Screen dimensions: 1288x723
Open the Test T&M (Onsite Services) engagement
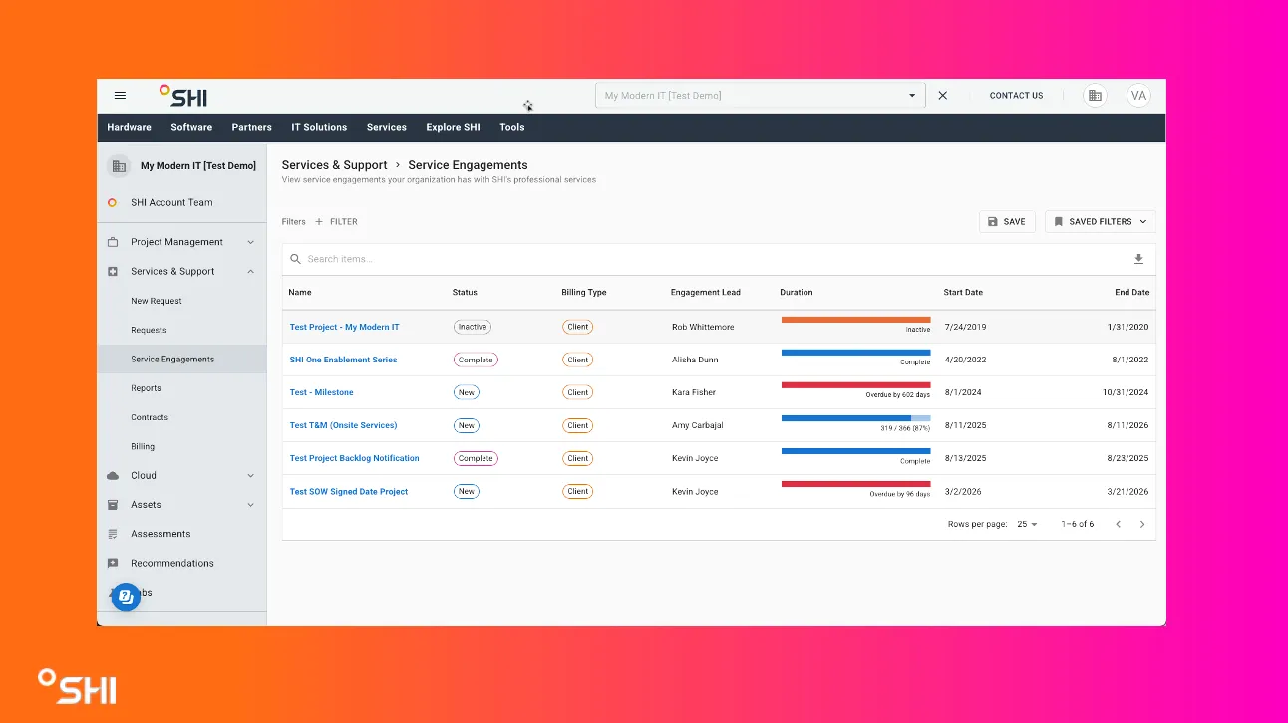coord(343,425)
